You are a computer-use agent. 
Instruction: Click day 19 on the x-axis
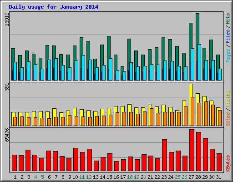(x=137, y=177)
